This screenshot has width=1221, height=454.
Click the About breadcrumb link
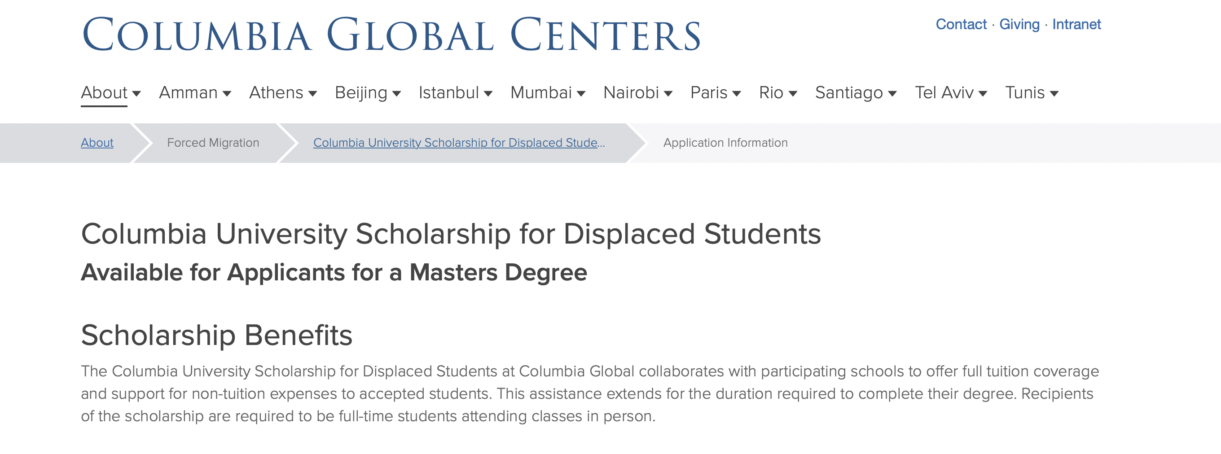(97, 143)
